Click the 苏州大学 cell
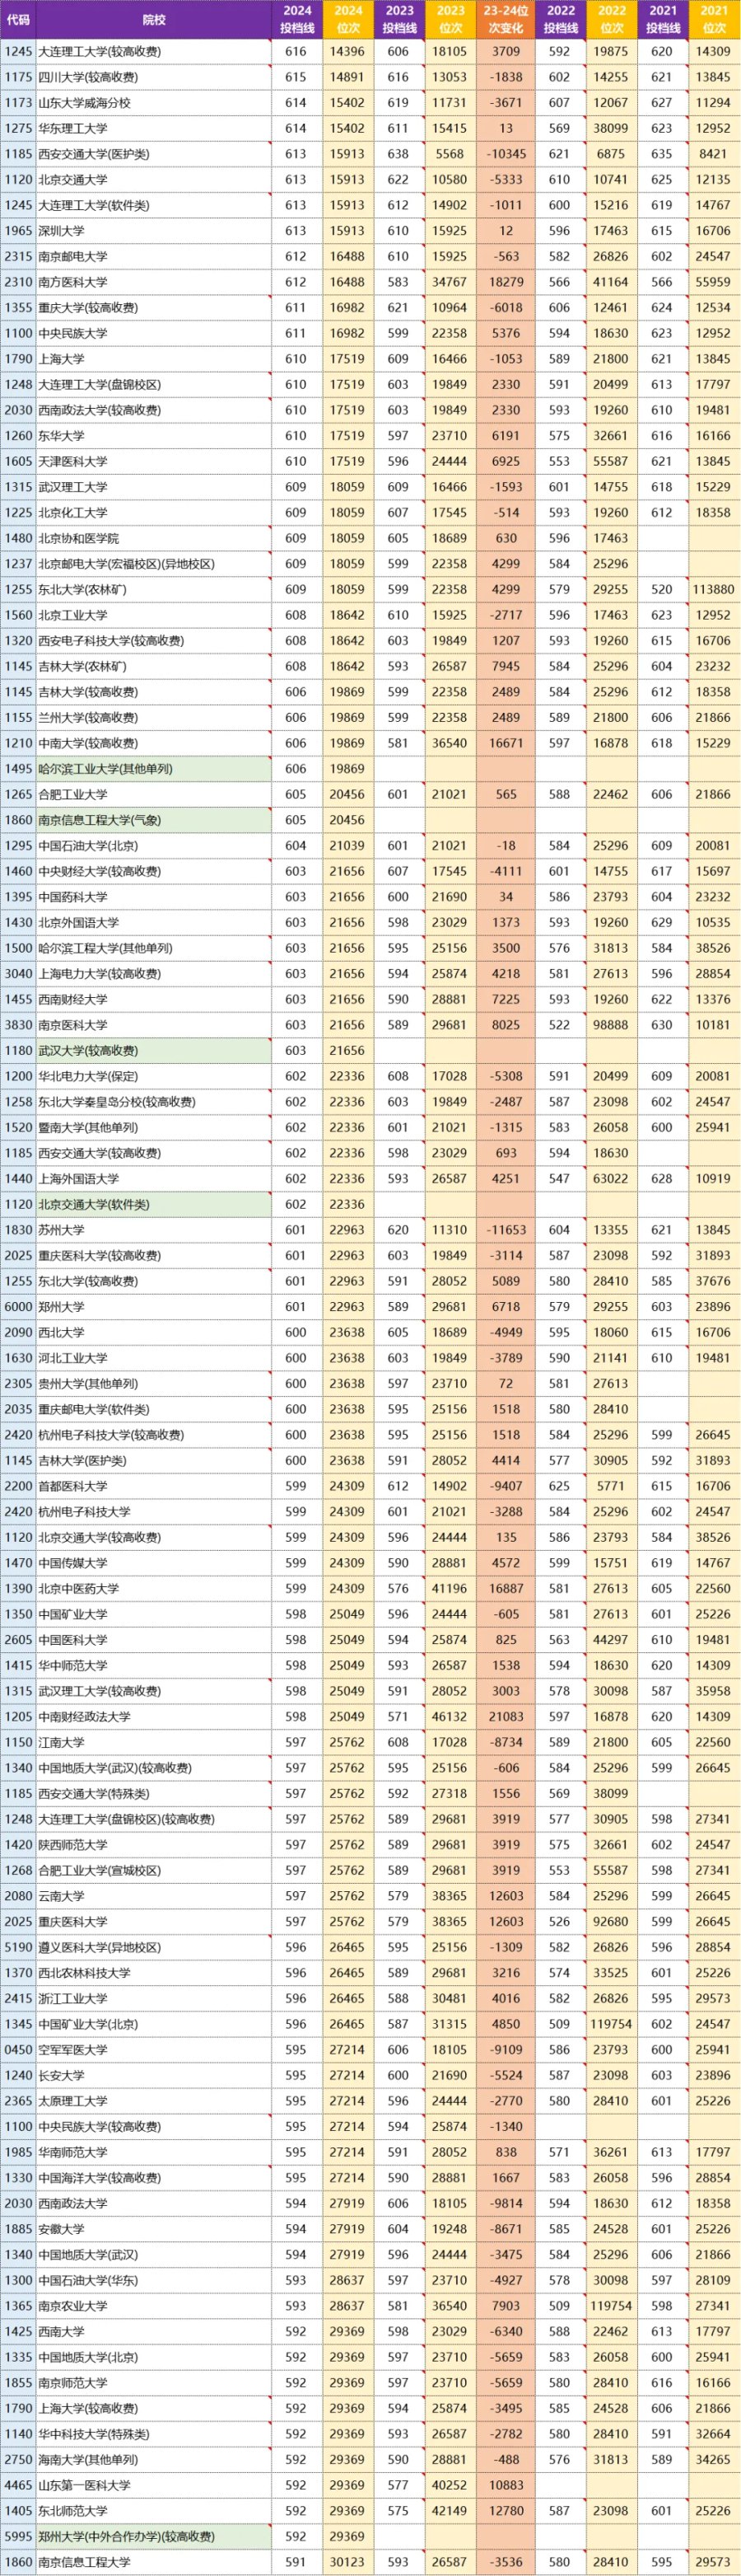The image size is (741, 2576). [x=154, y=1230]
